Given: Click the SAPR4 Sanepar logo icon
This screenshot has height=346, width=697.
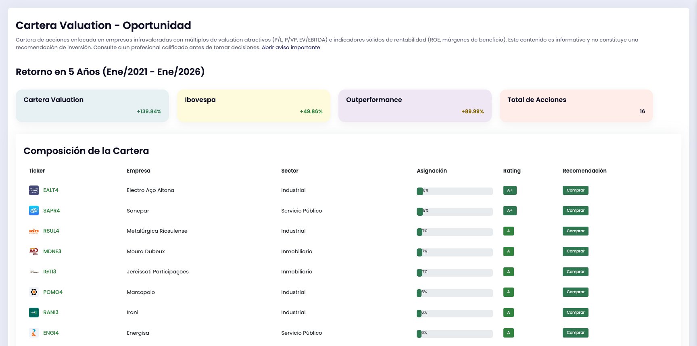Looking at the screenshot, I should tap(34, 211).
